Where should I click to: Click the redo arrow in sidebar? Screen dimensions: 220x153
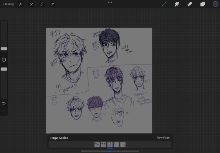click(x=4, y=111)
